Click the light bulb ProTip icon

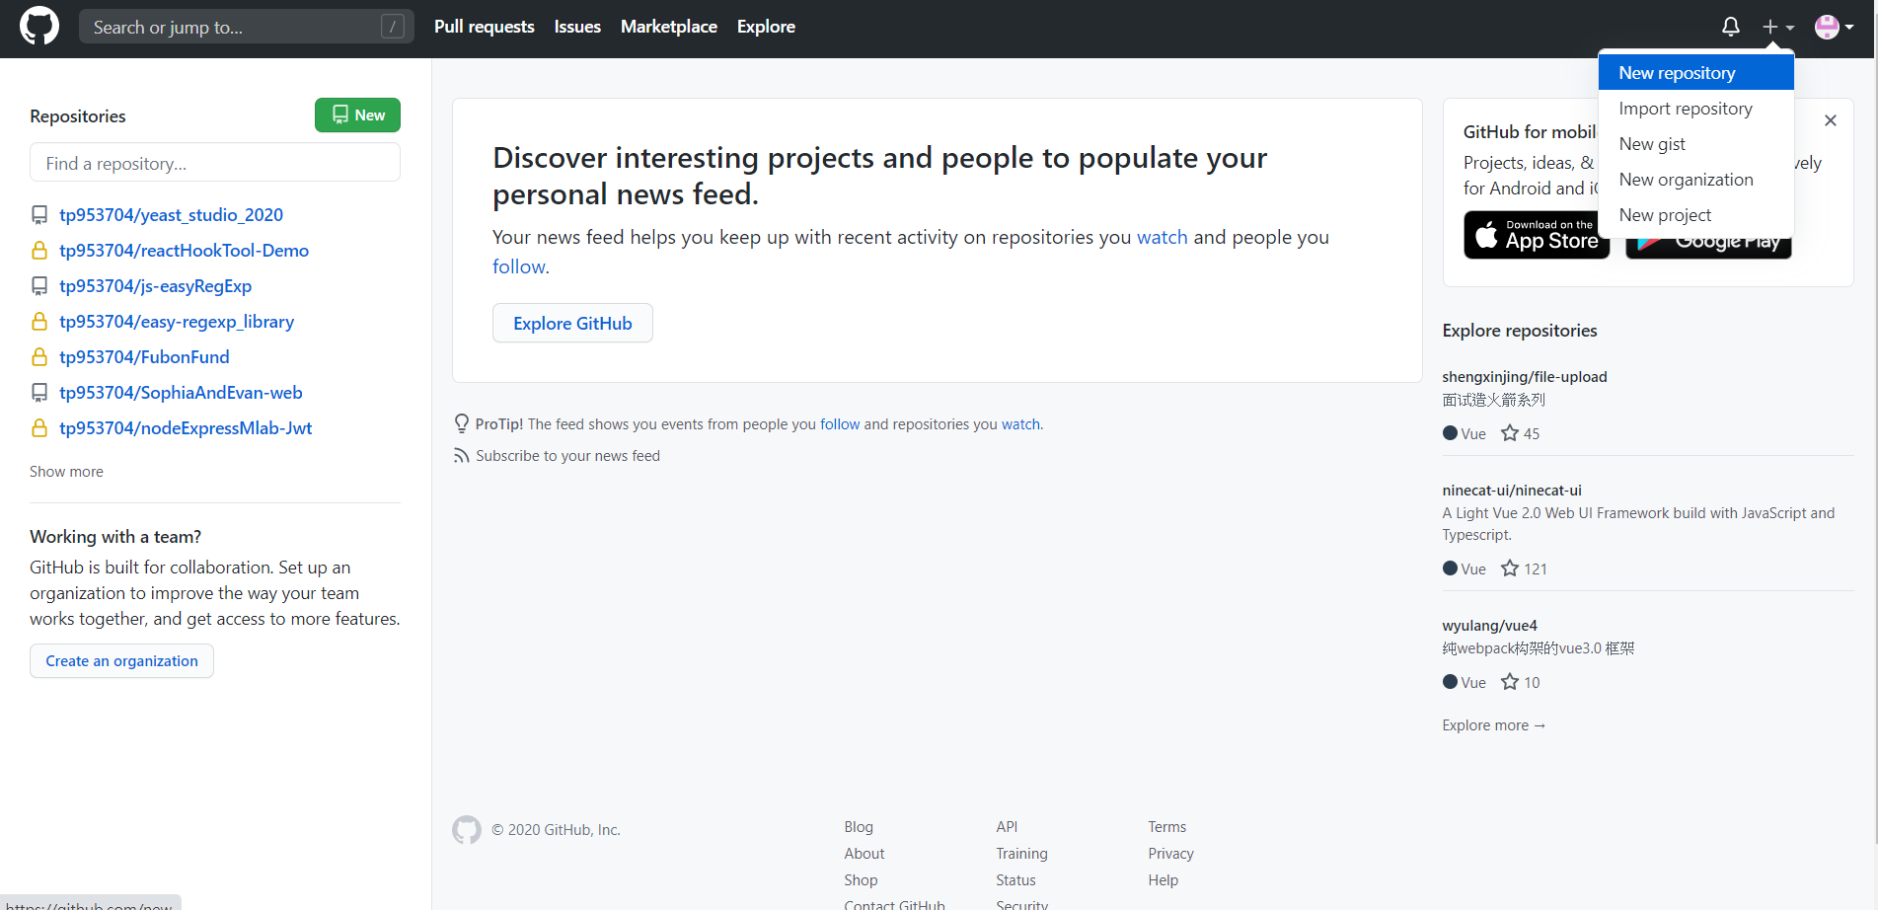[x=461, y=423]
